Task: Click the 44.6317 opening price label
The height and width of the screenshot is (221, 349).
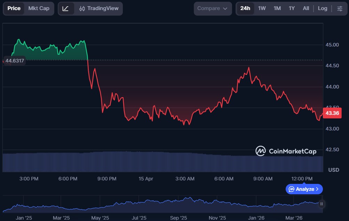Action: (15, 61)
